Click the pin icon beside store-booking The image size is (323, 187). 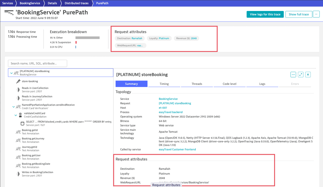click(18, 81)
